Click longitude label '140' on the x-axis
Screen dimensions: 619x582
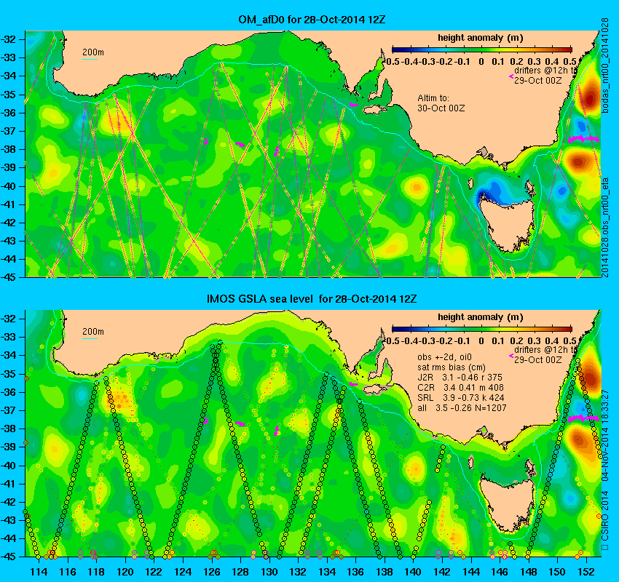tap(413, 572)
